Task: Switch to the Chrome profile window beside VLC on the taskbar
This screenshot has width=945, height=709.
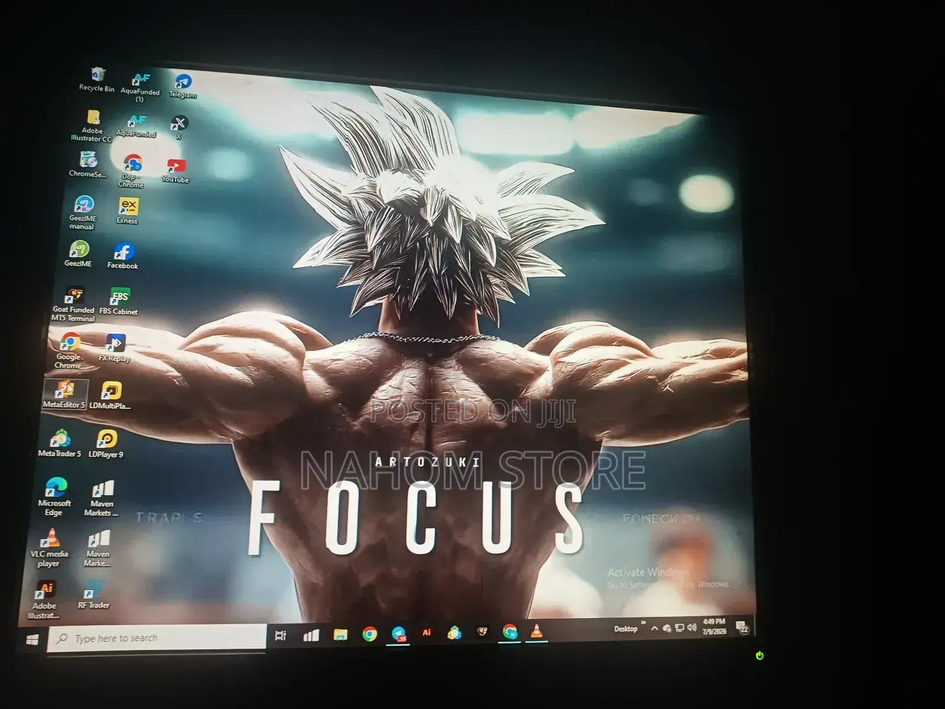Action: [x=510, y=632]
